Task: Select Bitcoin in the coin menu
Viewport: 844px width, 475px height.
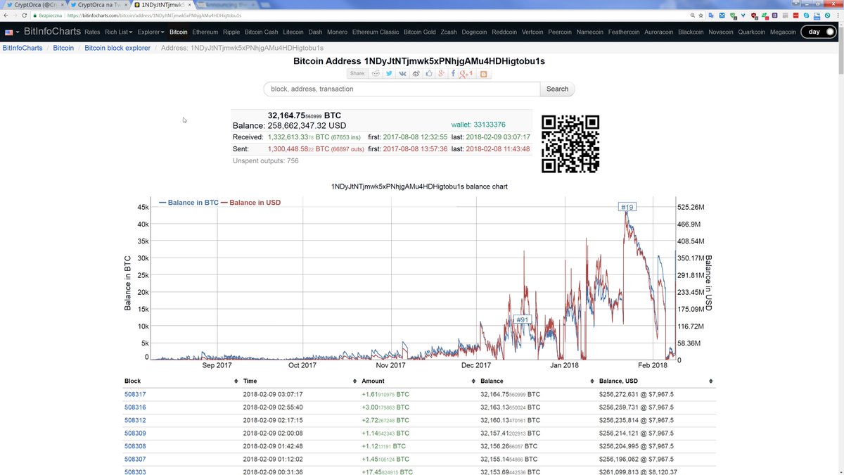Action: coord(179,32)
